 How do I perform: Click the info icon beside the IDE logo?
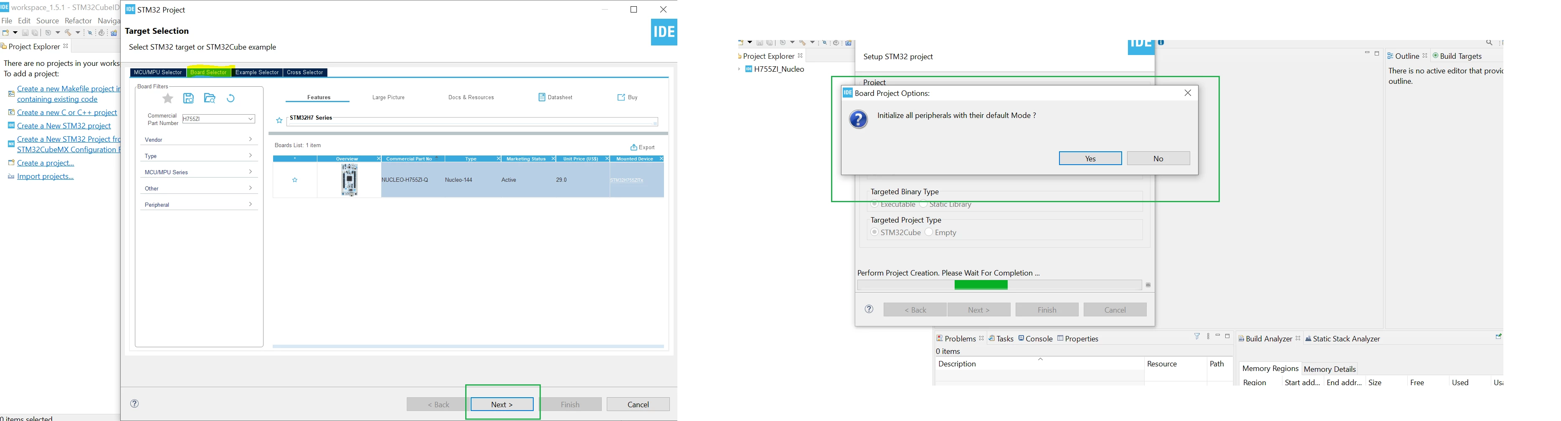click(1162, 43)
